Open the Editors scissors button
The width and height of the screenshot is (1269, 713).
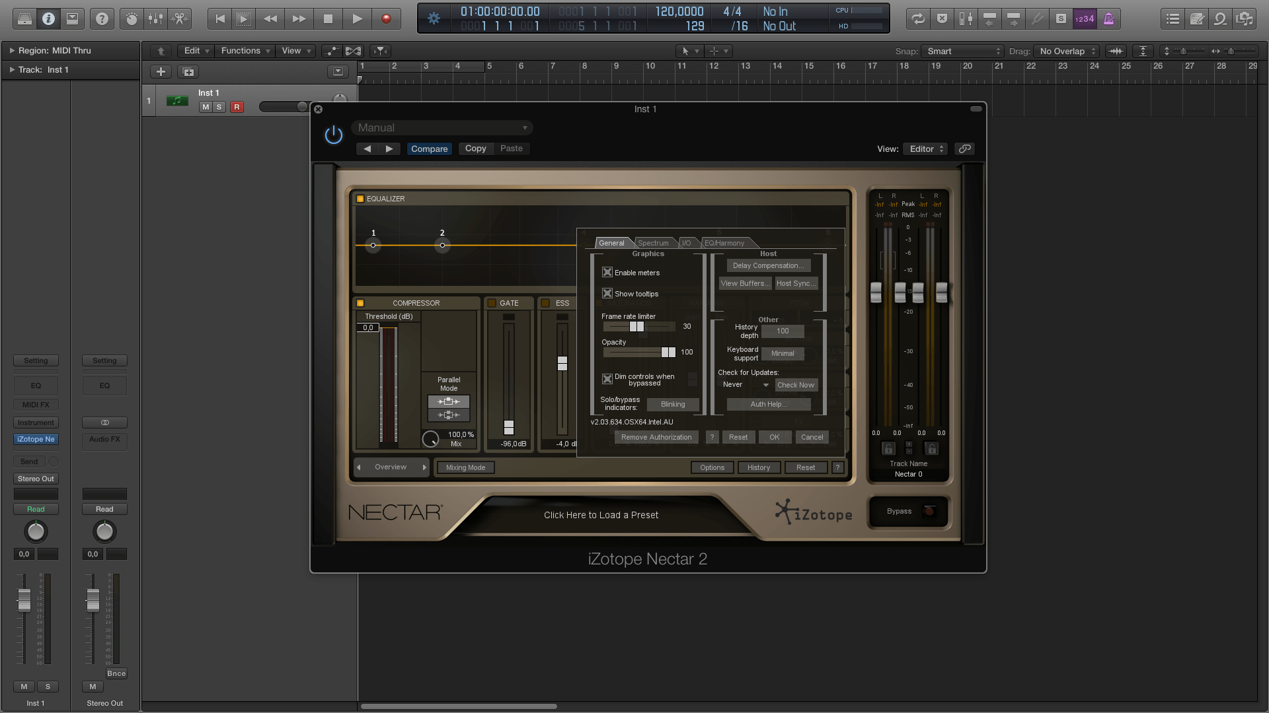click(179, 19)
